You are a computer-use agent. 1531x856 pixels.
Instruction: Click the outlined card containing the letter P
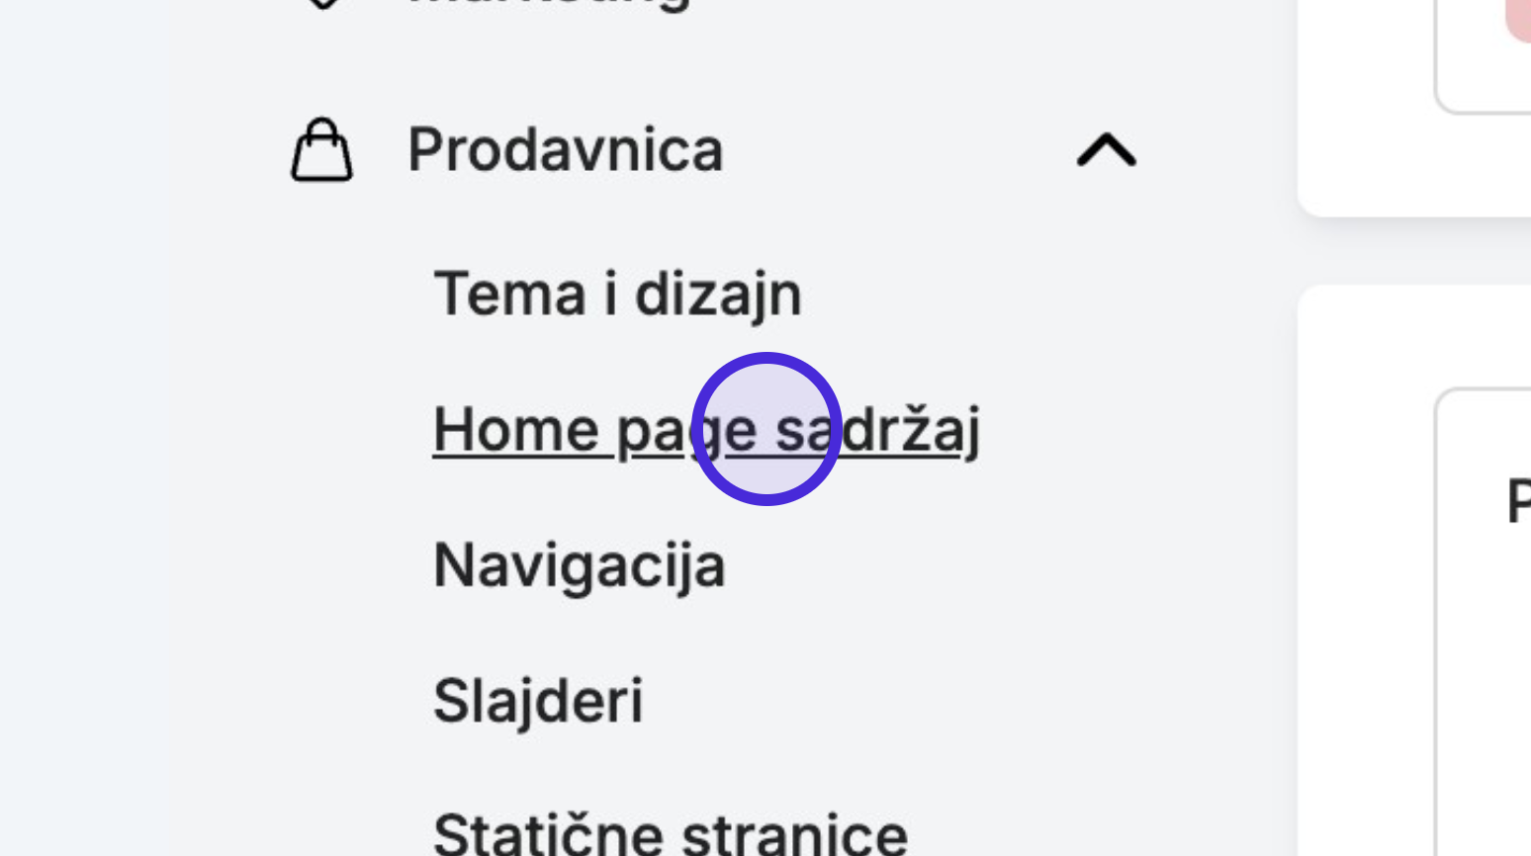pyautogui.click(x=1484, y=623)
